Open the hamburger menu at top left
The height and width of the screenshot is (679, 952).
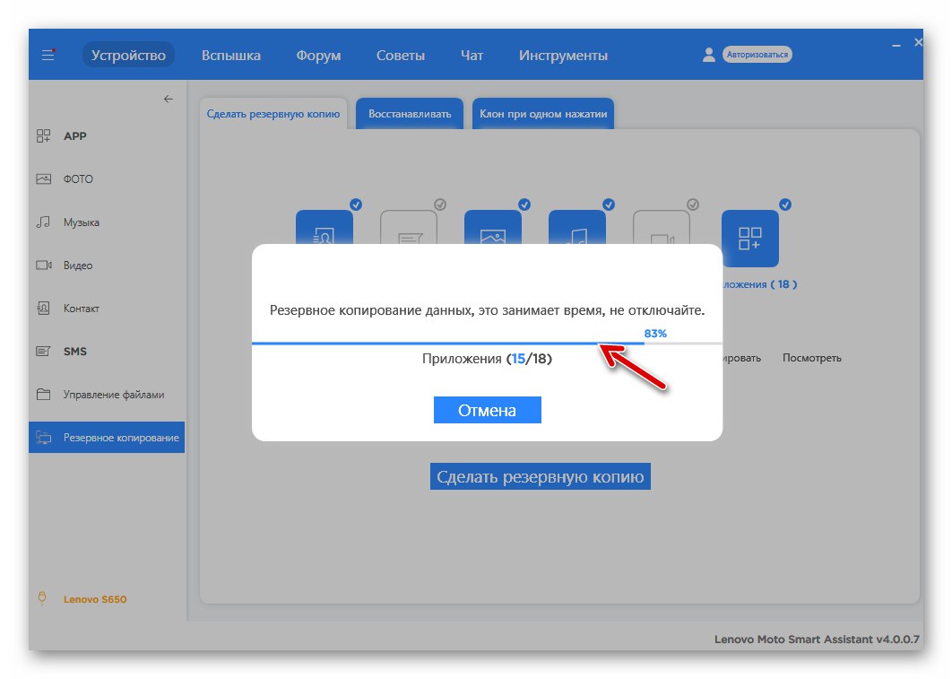pyautogui.click(x=48, y=54)
